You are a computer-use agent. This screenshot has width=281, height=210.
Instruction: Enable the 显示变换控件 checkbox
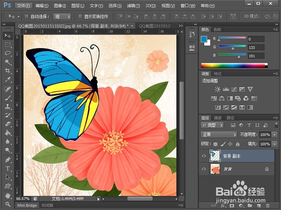point(79,16)
